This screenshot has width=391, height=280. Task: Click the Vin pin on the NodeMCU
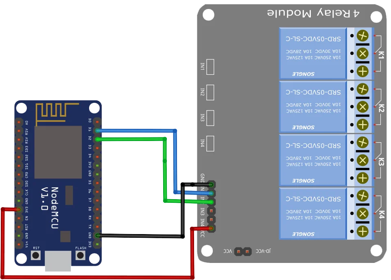[19, 244]
